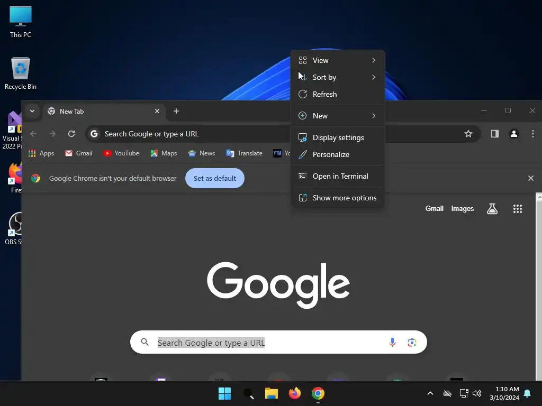Viewport: 542px width, 406px height.
Task: Bookmark this tab with the star icon
Action: tap(468, 134)
